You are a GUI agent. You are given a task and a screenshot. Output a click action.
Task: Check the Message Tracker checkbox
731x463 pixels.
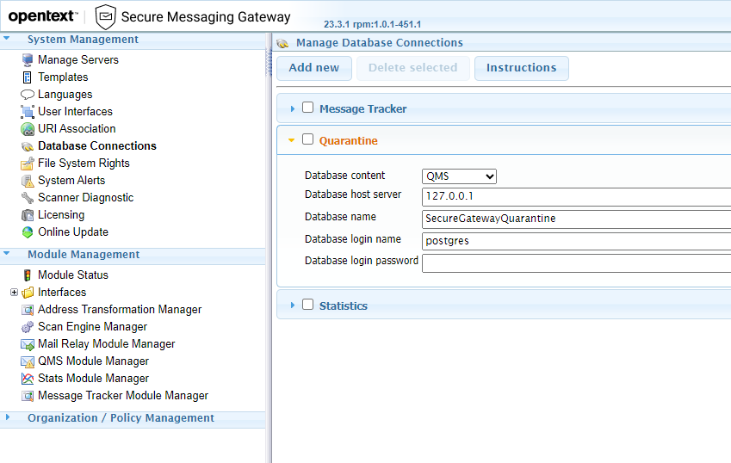pyautogui.click(x=307, y=108)
